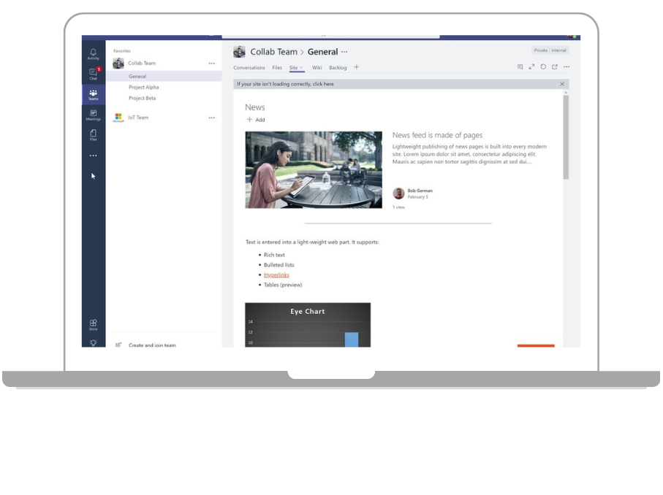Refresh the Site tab content

coord(544,66)
